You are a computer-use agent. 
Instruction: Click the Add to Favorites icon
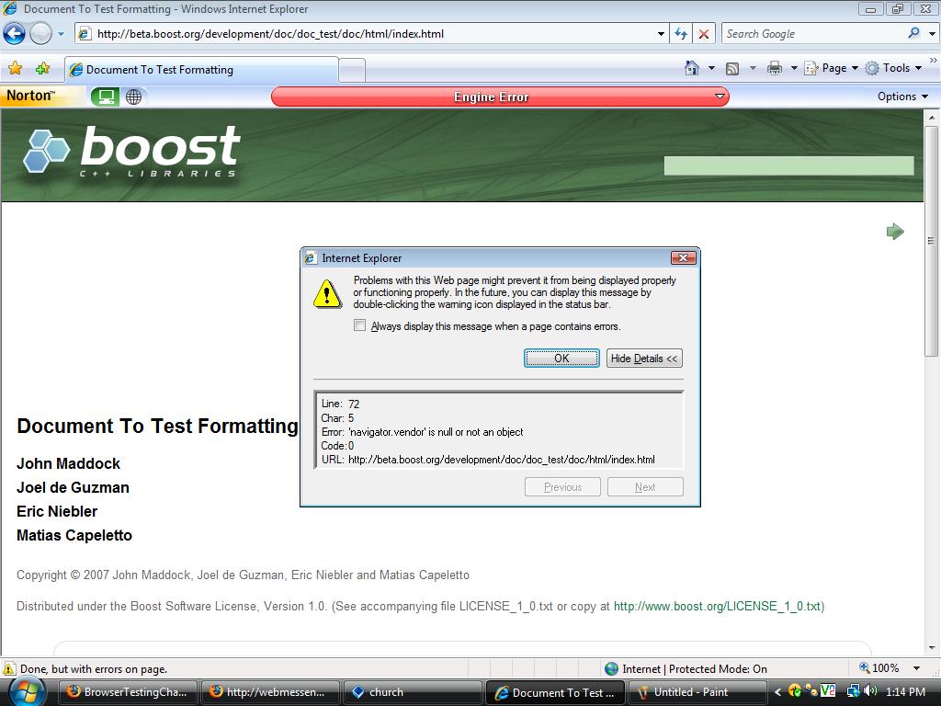tap(42, 68)
